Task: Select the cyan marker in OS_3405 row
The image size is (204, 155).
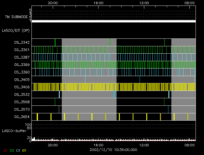Action: [85, 79]
